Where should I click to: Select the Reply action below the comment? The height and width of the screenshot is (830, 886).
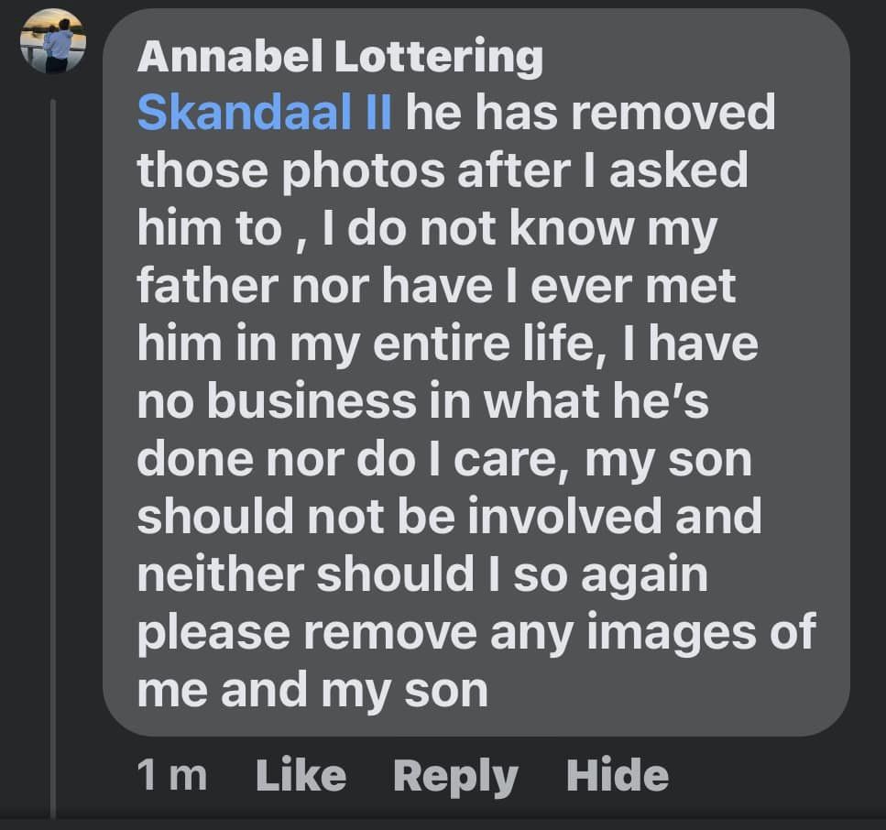pyautogui.click(x=455, y=776)
